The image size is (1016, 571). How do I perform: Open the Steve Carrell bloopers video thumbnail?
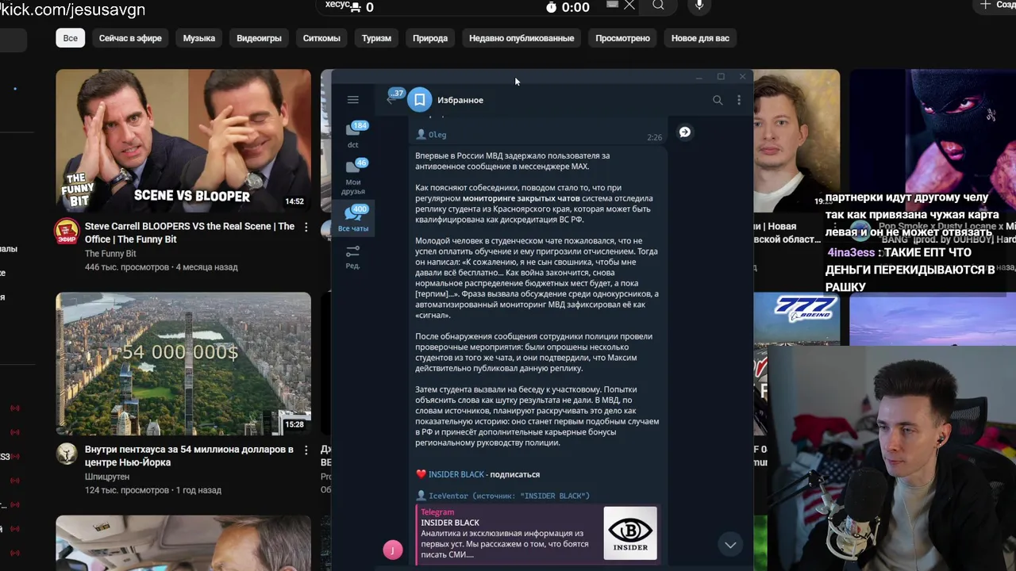click(x=183, y=140)
